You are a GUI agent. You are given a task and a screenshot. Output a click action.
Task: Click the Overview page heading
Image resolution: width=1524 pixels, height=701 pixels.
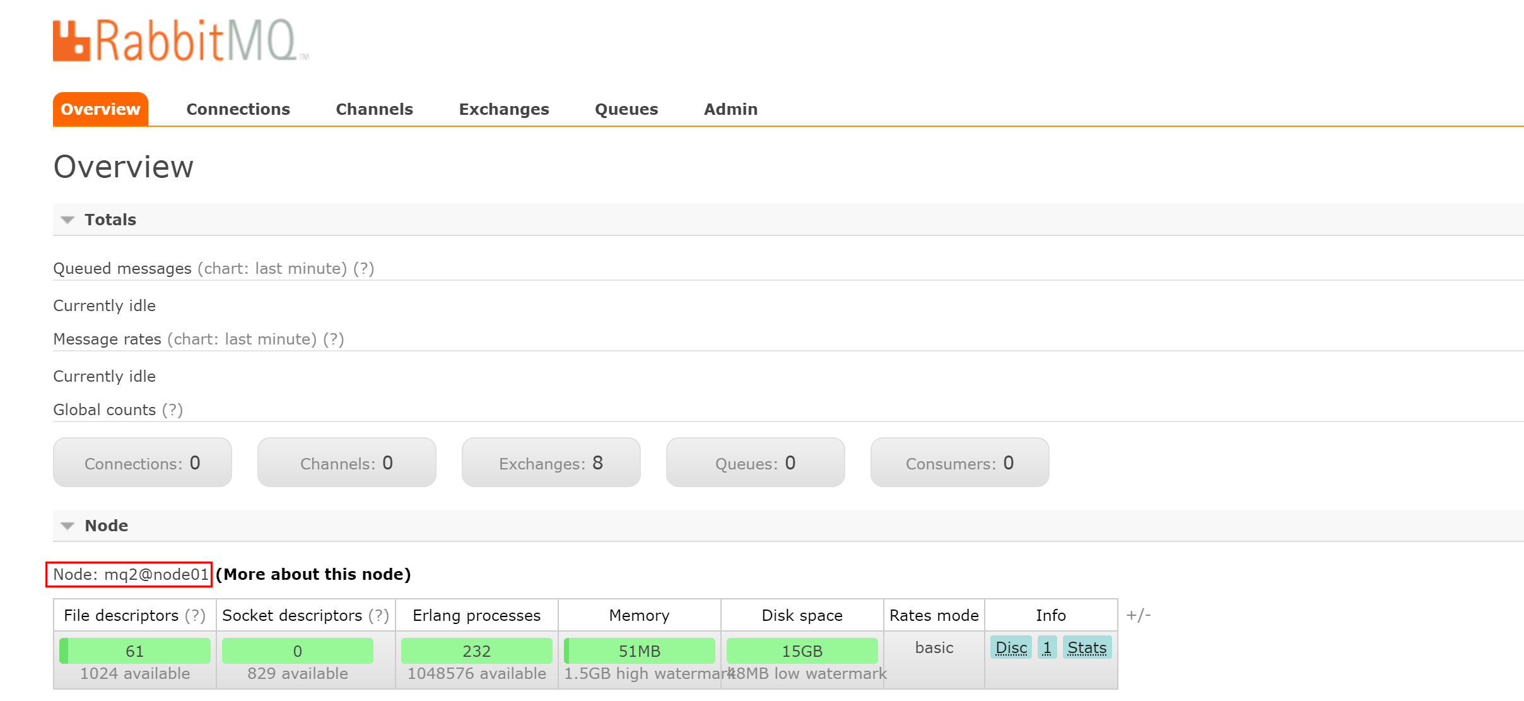click(x=124, y=167)
